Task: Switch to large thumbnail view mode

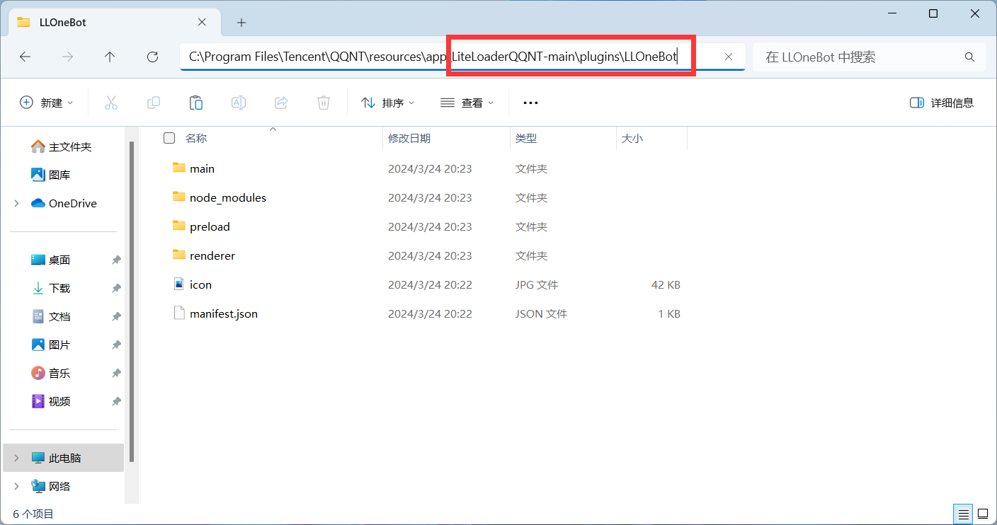Action: [x=983, y=514]
